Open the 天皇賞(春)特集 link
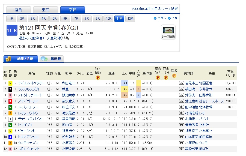Viewport: 246px width, 156px height. (x=58, y=38)
